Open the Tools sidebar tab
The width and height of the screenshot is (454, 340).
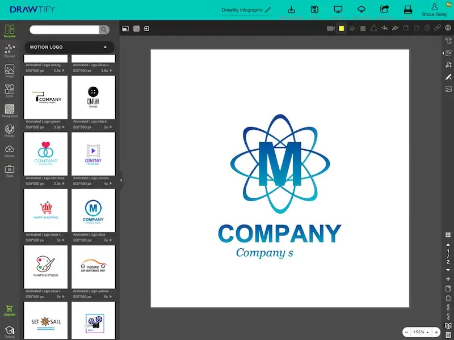[10, 171]
